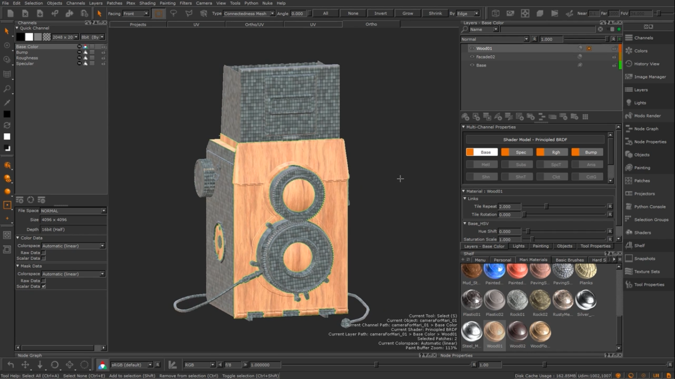Open the Shading menu
This screenshot has width=675, height=379.
(x=147, y=3)
